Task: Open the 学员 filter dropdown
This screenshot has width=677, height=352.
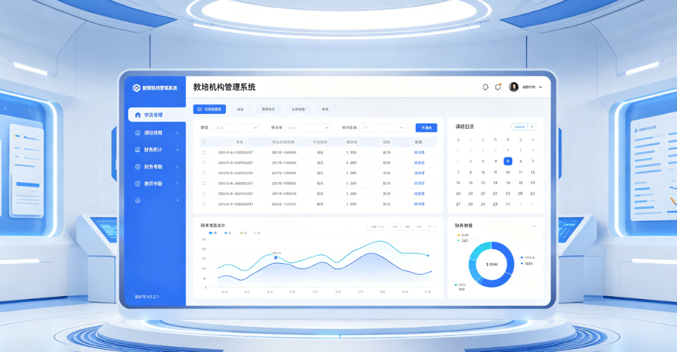Action: (x=236, y=128)
